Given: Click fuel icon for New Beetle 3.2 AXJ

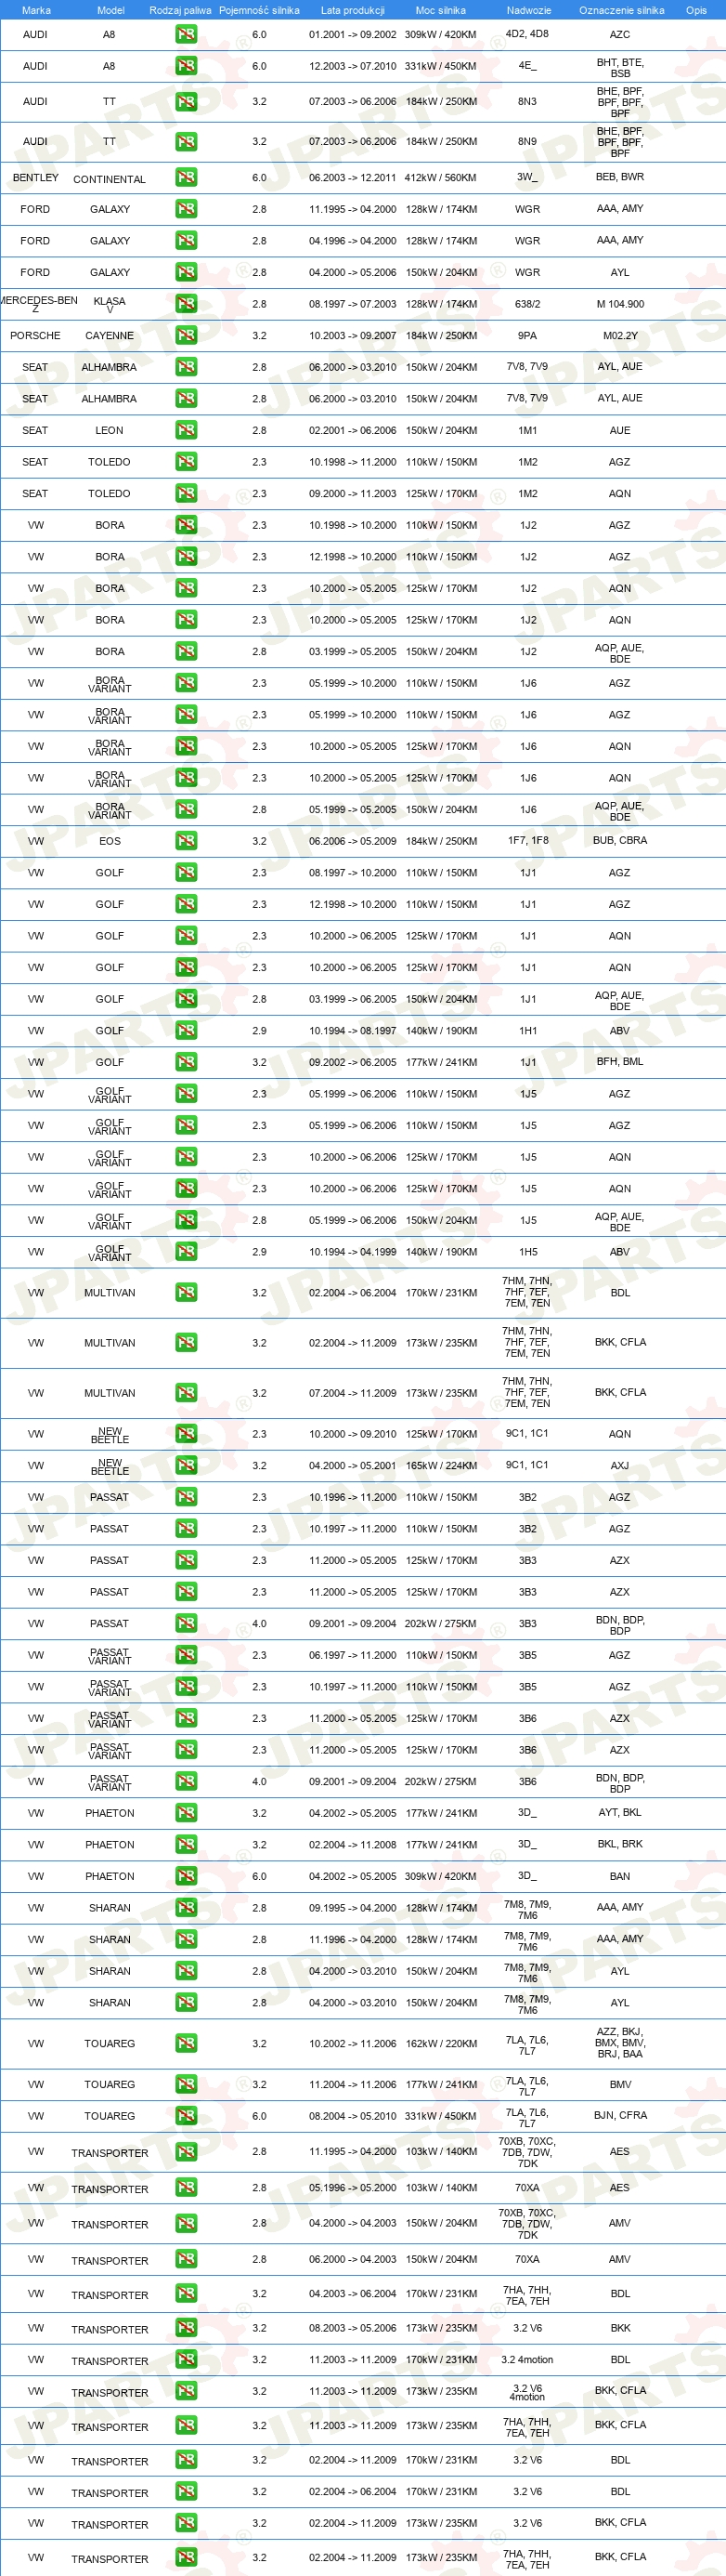Looking at the screenshot, I should [186, 1466].
